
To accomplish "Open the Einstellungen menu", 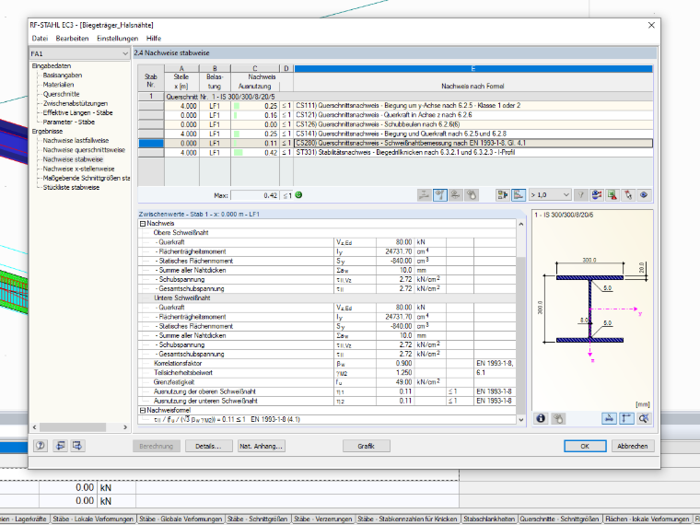I will 117,39.
